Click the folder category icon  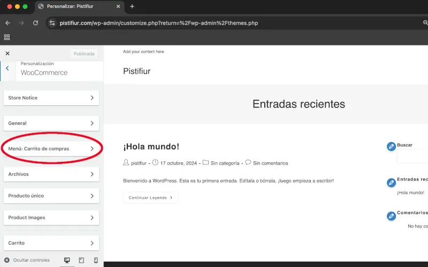point(205,163)
